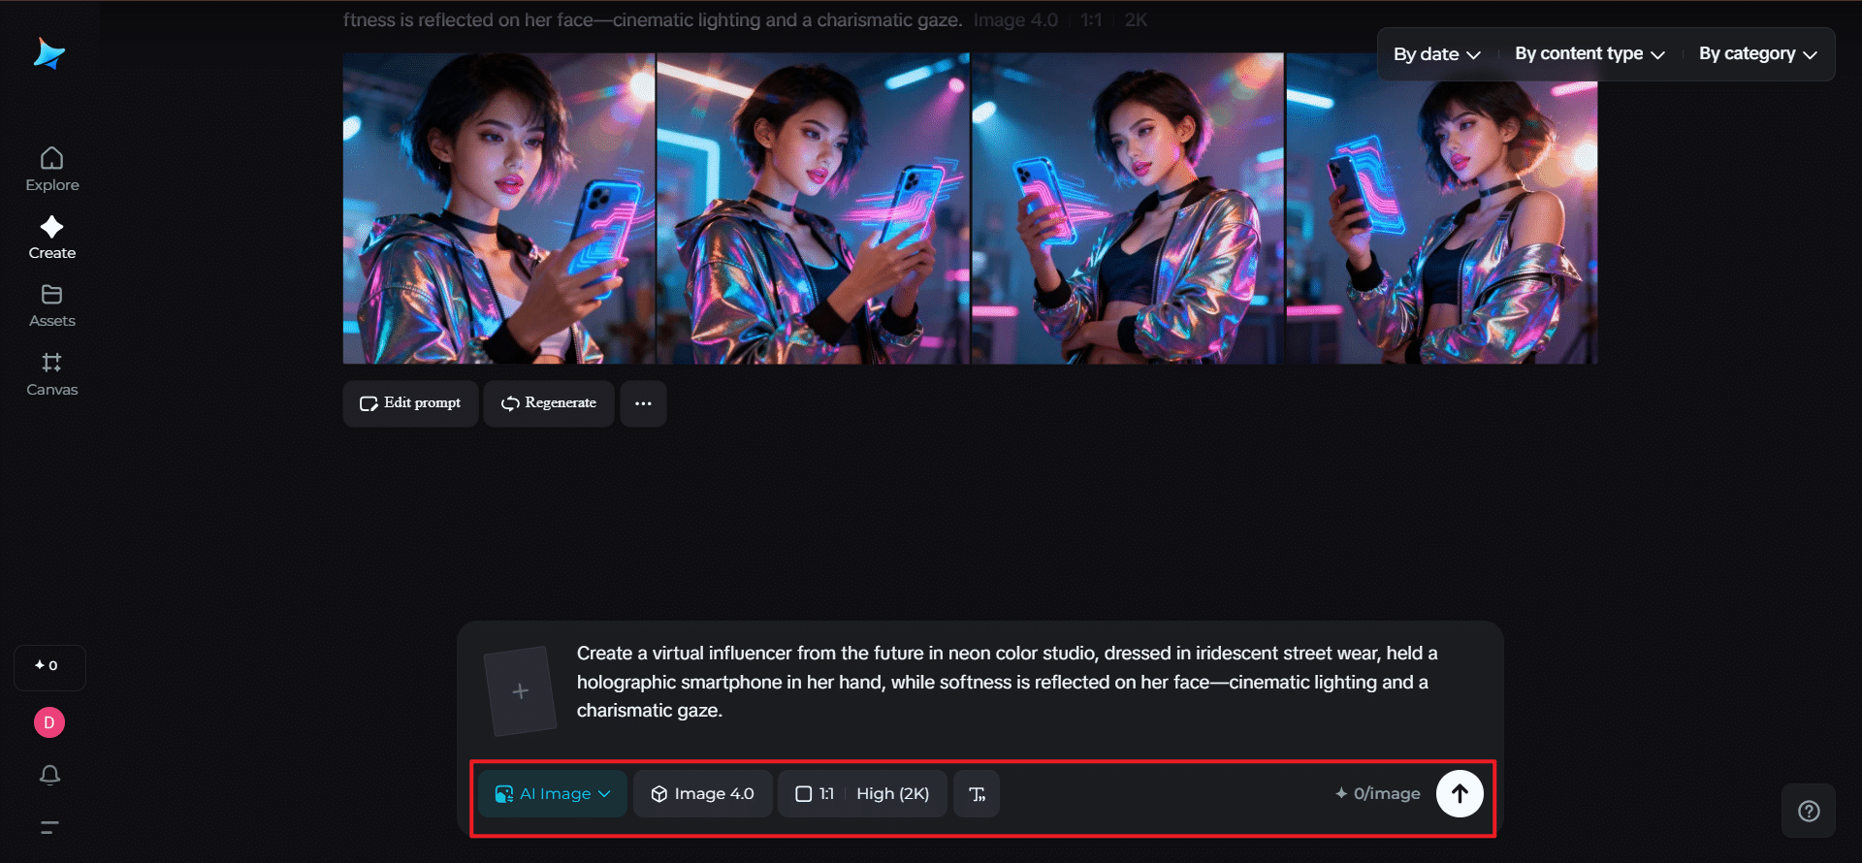Open the three-dot more options menu
Screen dimensions: 1862x863
[x=643, y=403]
